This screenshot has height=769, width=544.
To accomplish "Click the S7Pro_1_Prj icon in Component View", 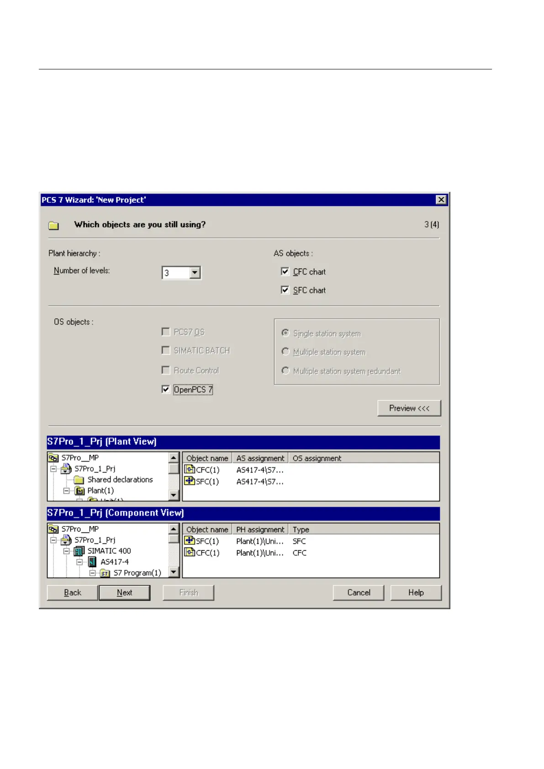I will click(66, 540).
